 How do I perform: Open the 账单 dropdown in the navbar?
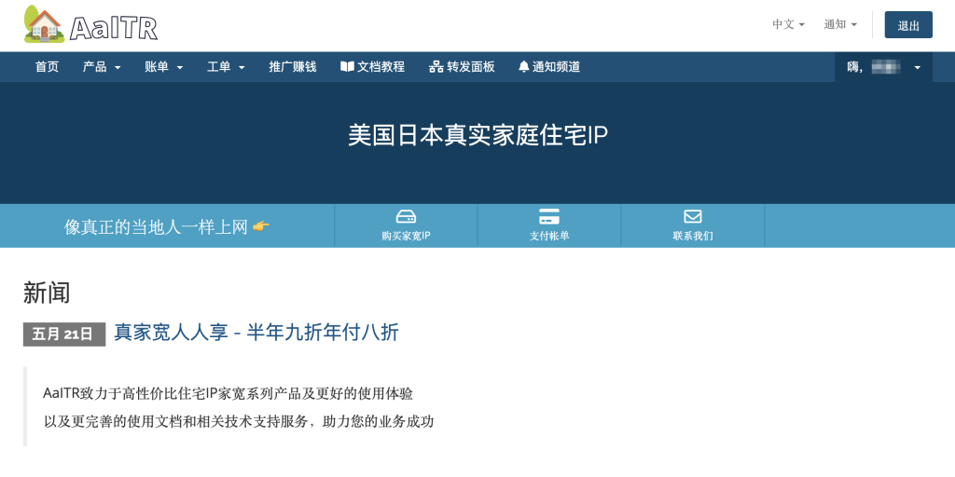point(164,67)
